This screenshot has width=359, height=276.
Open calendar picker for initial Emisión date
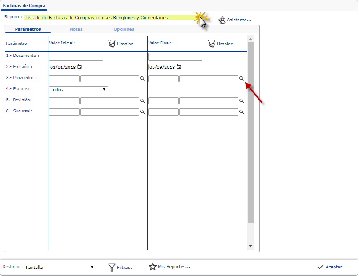(x=80, y=67)
